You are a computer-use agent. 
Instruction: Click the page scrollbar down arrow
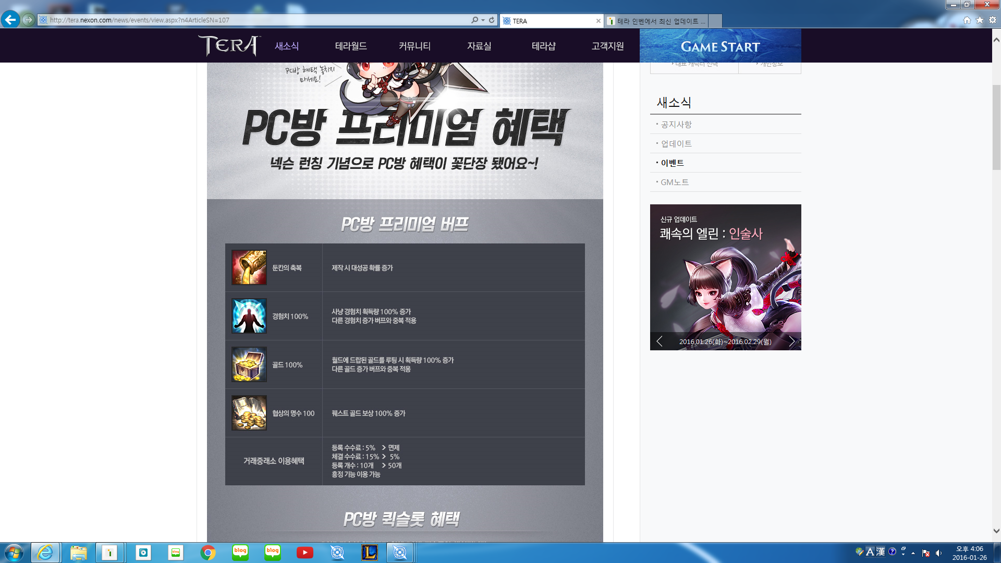pyautogui.click(x=996, y=531)
